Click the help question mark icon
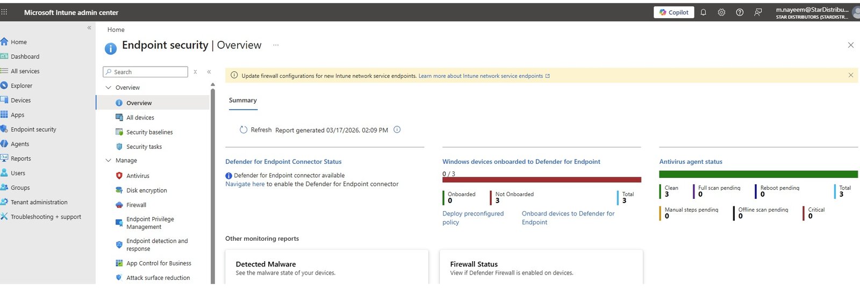Viewport: 860px width, 288px height. (740, 12)
